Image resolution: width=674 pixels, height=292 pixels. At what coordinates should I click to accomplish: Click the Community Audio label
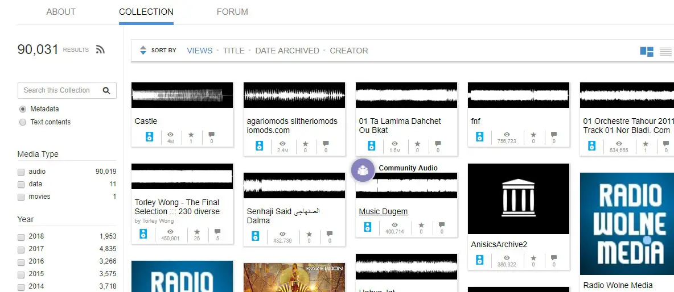(x=408, y=168)
